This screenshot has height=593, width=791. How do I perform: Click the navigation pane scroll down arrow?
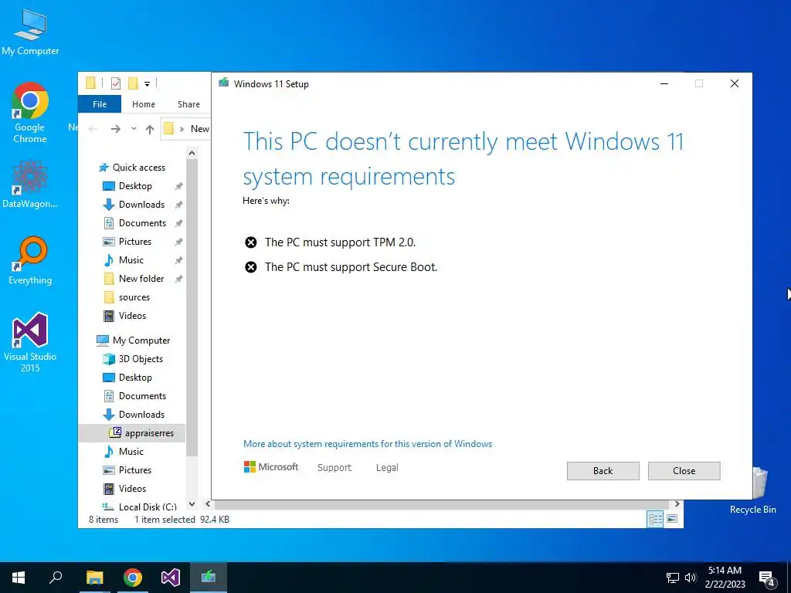click(x=192, y=503)
